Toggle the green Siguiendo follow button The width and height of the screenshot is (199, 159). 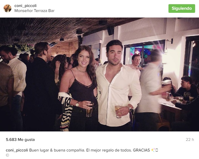click(182, 8)
